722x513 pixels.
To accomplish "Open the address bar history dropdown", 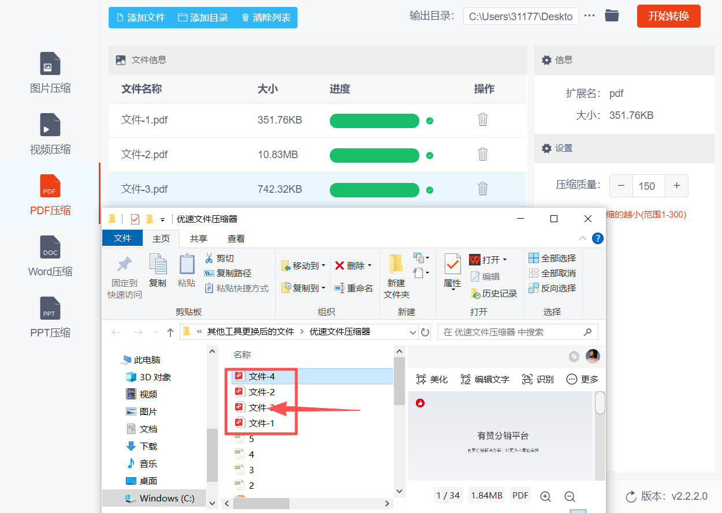I will coord(412,332).
